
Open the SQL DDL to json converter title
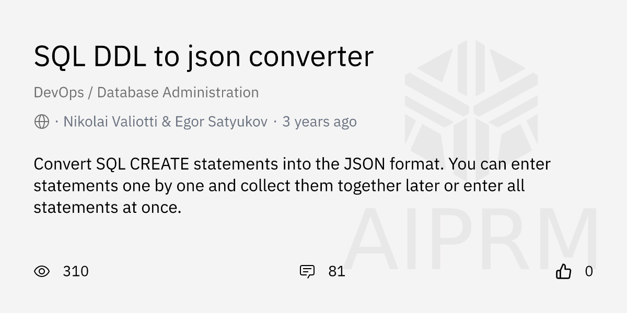click(x=203, y=56)
